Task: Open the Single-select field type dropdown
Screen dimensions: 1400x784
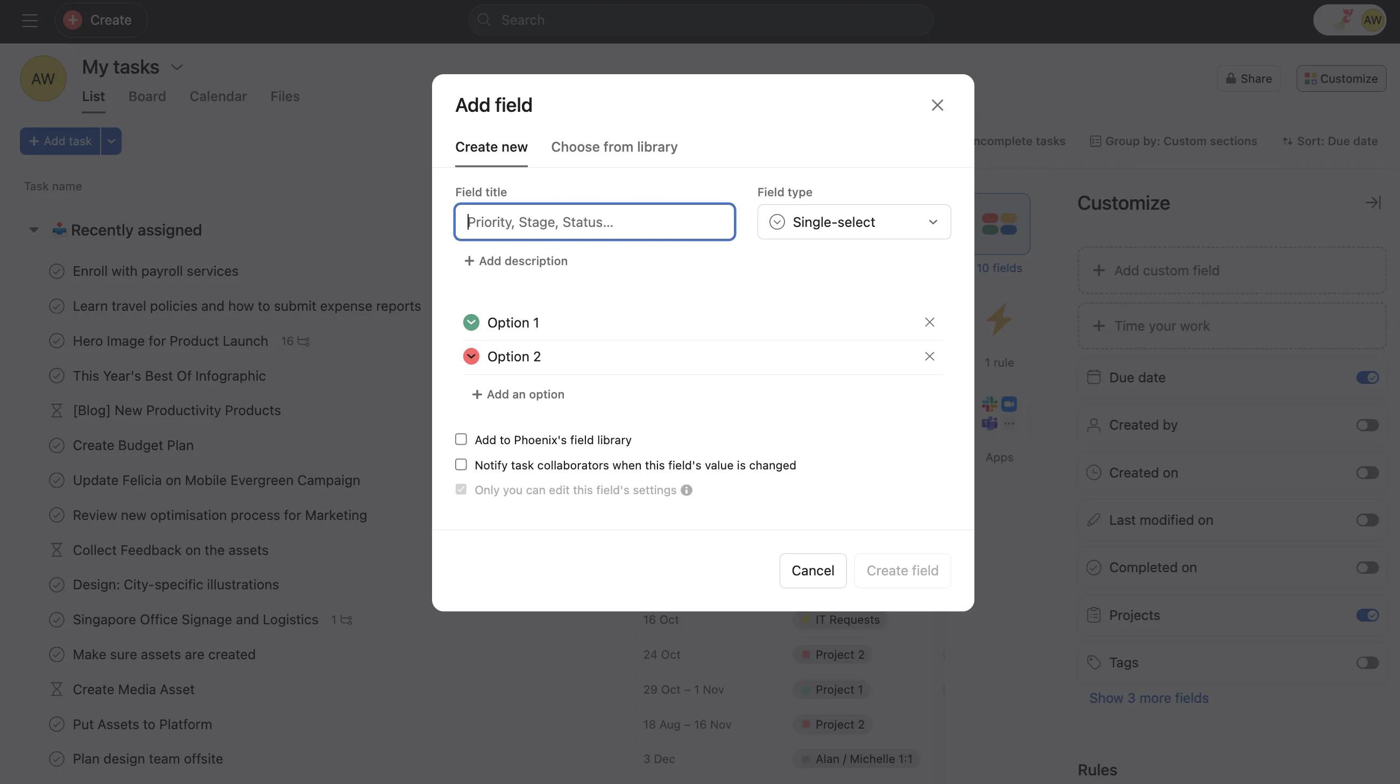Action: coord(853,222)
